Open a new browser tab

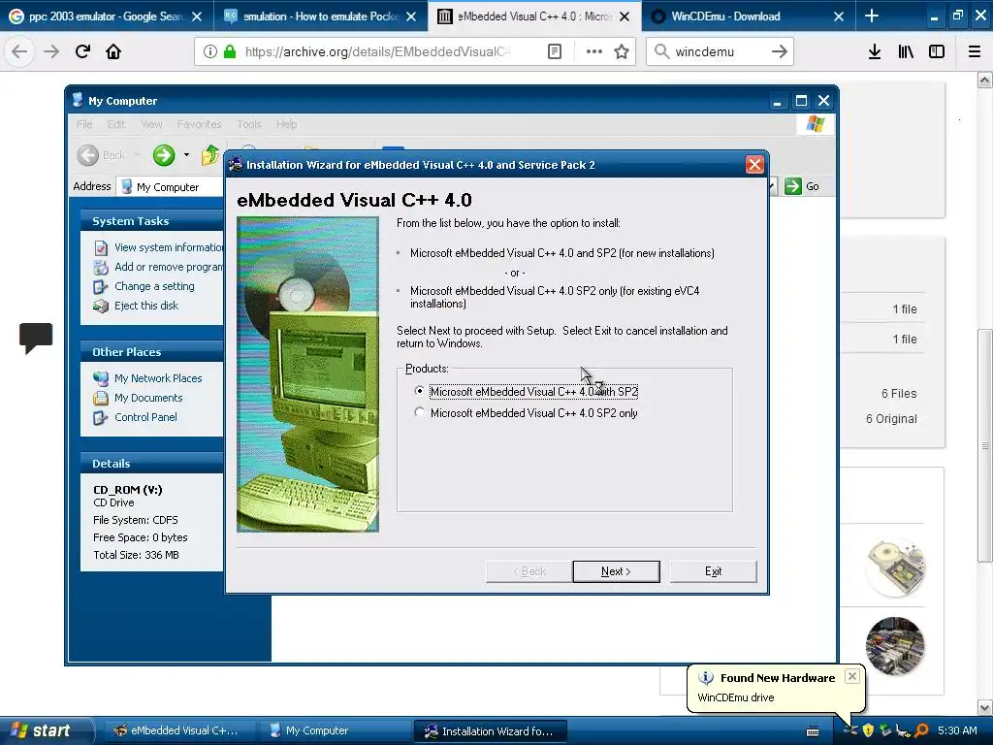872,16
